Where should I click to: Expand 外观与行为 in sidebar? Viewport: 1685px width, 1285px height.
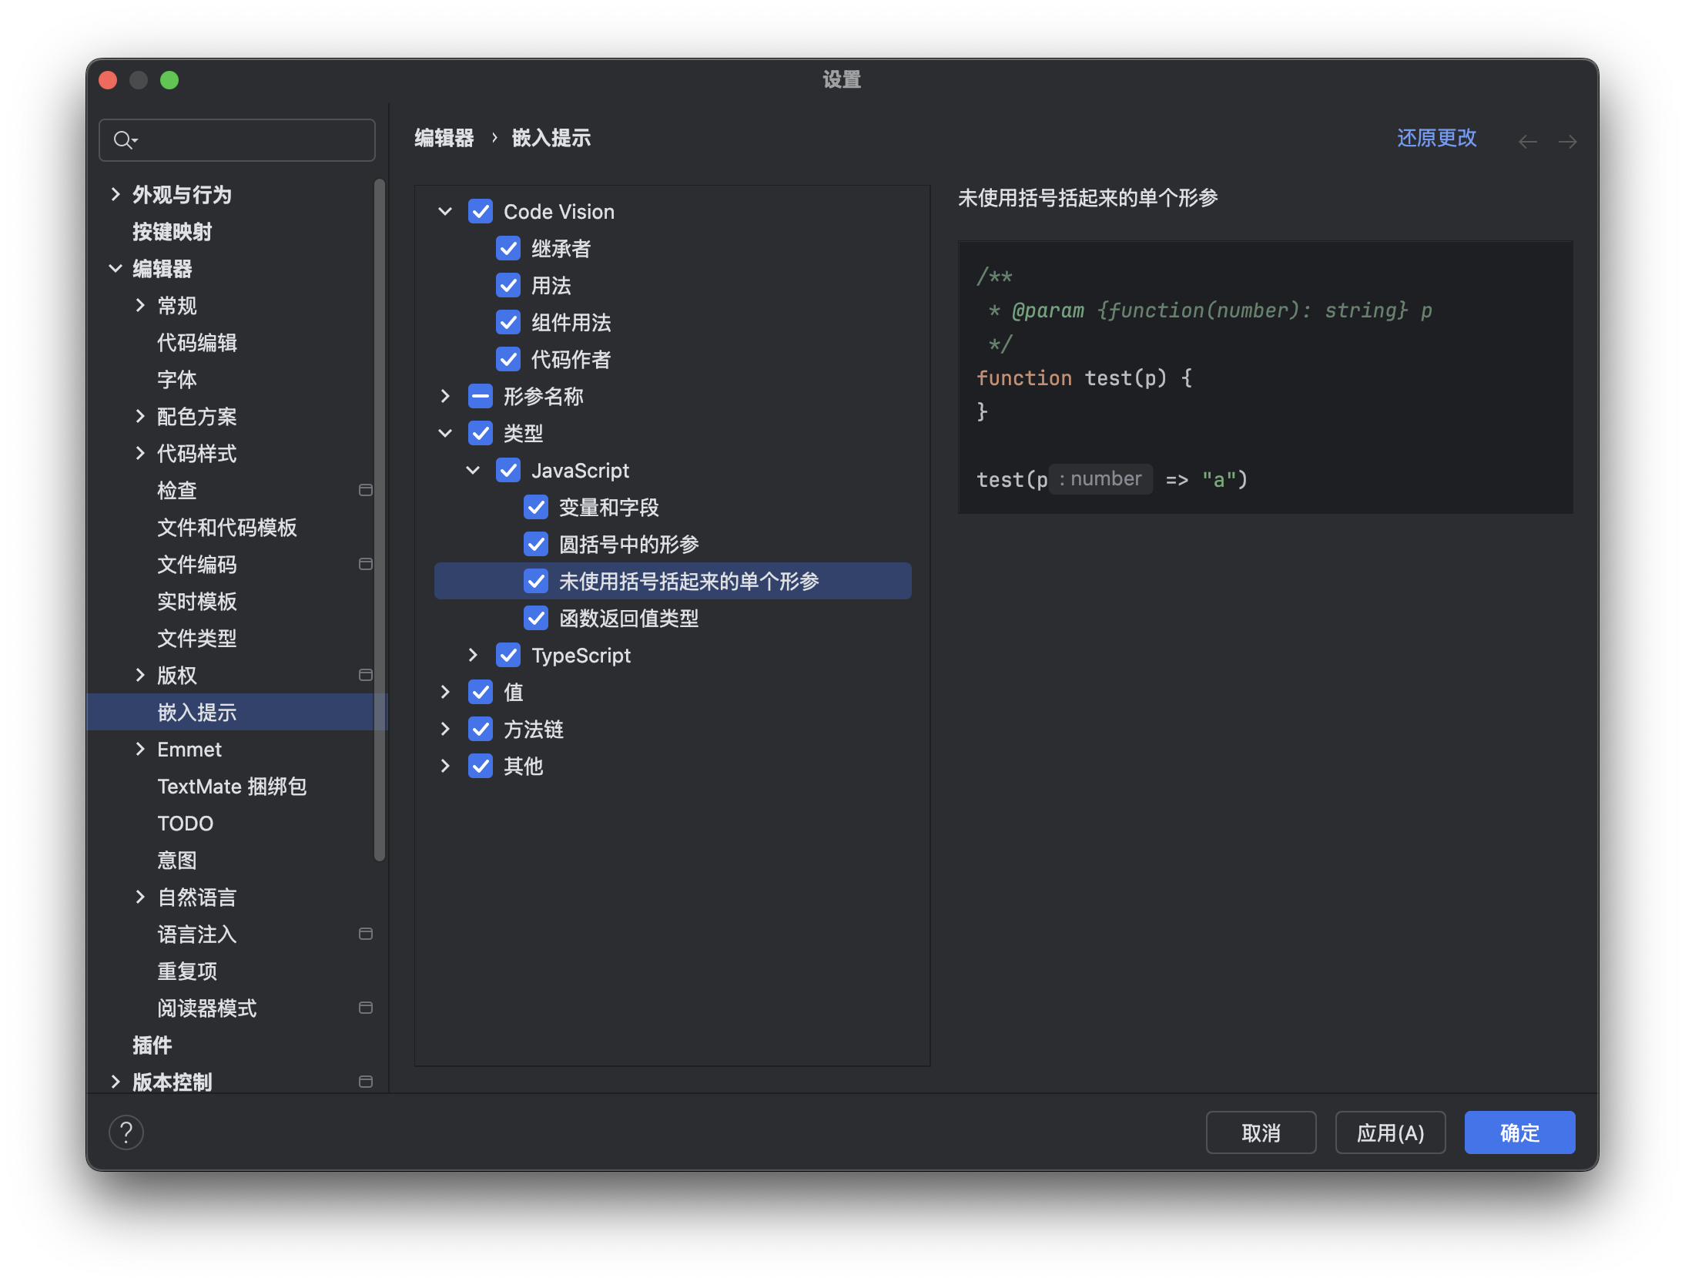[116, 195]
